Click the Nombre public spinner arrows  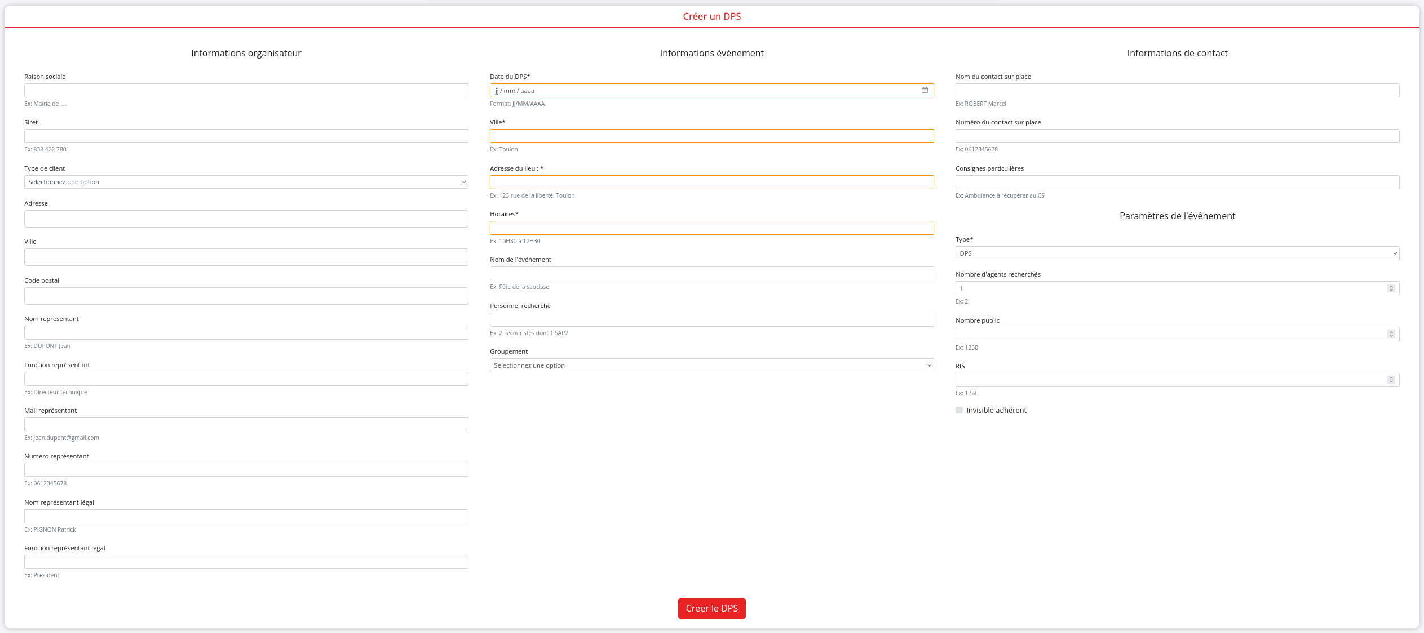pyautogui.click(x=1391, y=334)
